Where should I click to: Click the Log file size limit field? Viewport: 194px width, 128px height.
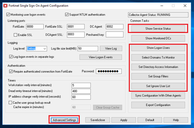click(x=88, y=48)
